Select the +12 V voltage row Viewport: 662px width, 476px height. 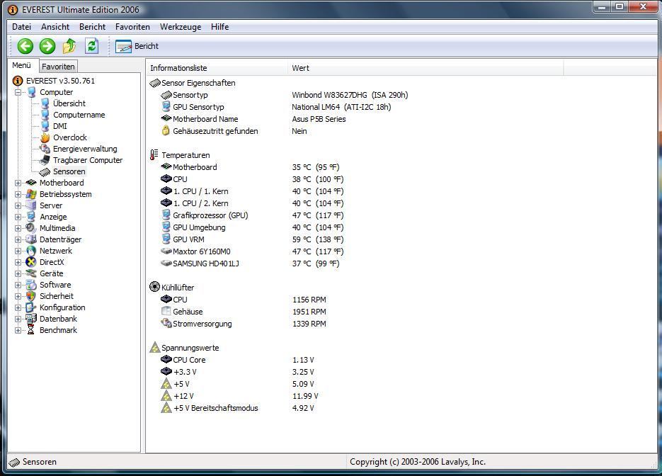tap(239, 396)
